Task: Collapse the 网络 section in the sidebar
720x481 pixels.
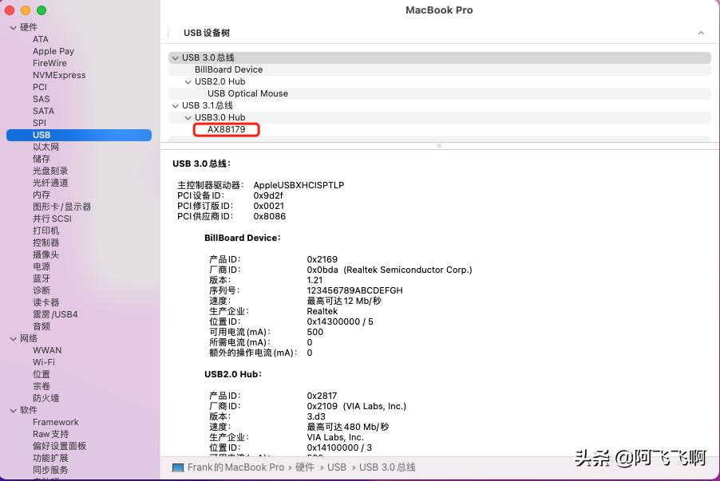Action: tap(13, 338)
